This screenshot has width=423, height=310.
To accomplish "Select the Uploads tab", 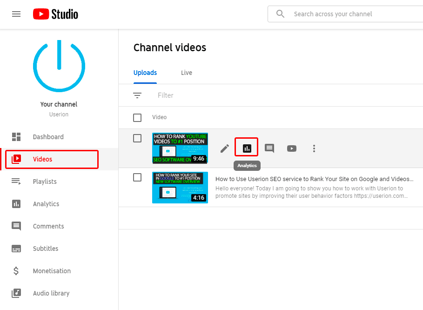I will (x=145, y=73).
